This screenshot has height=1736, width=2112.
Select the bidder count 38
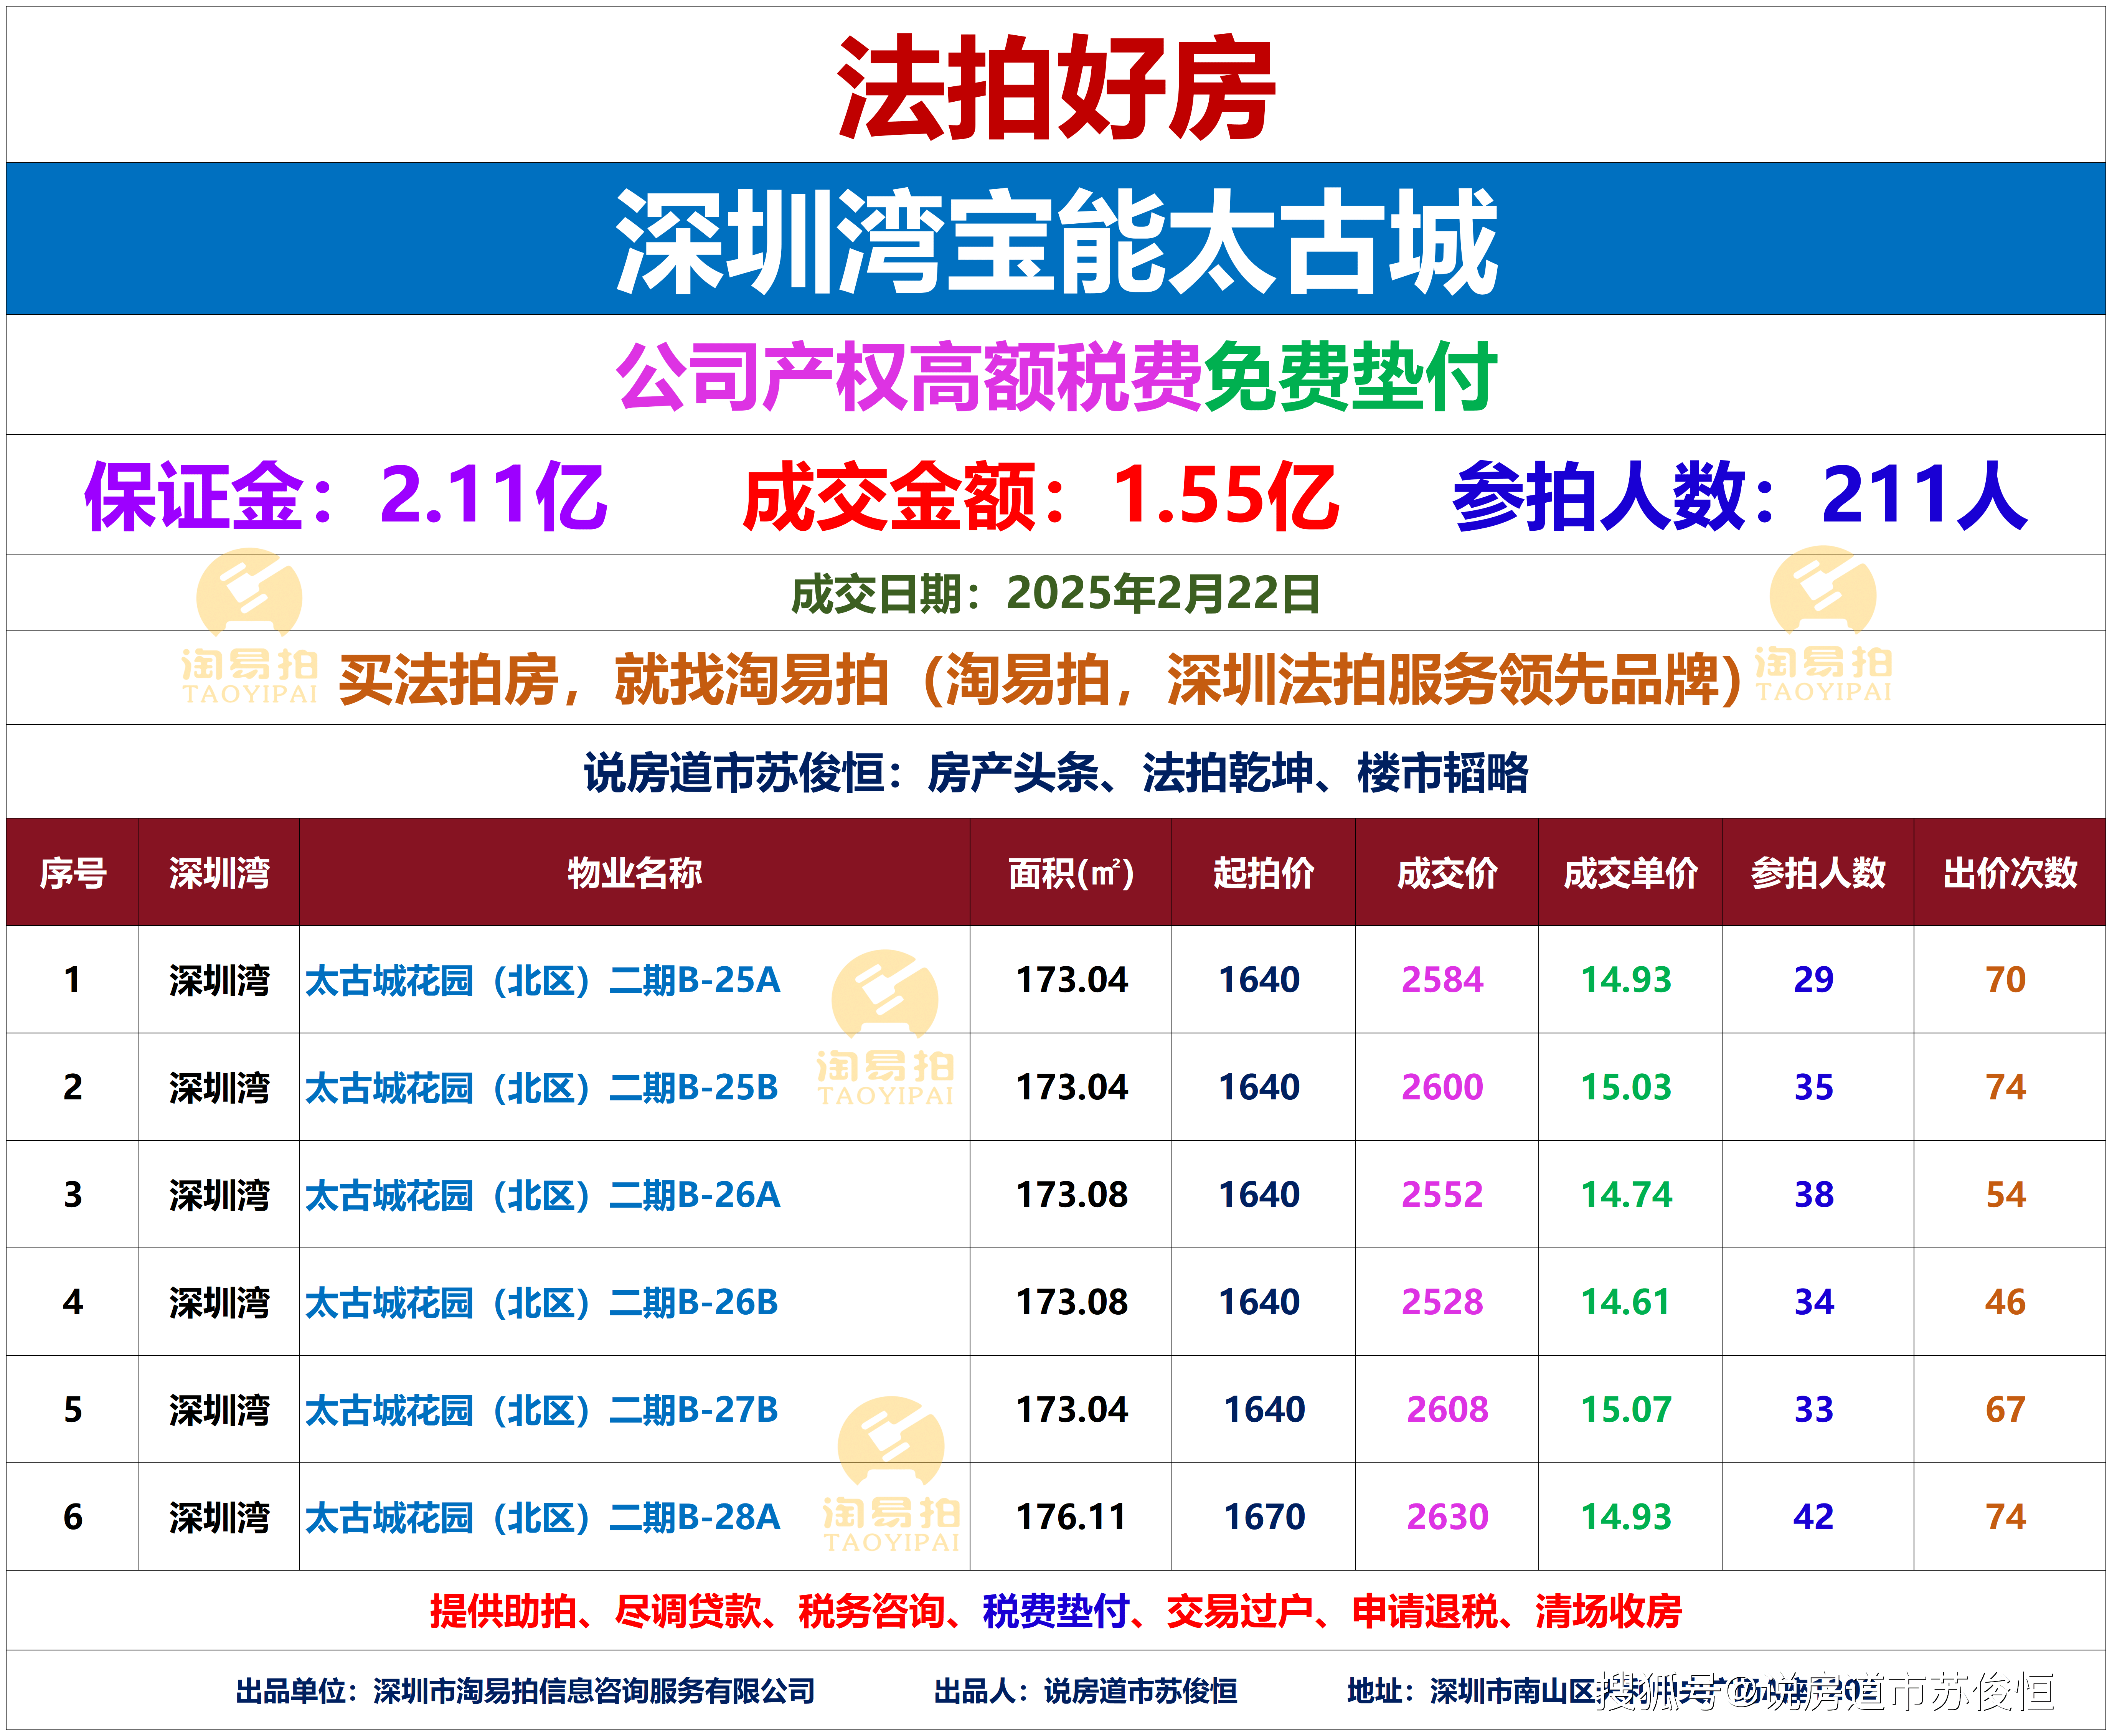1814,1195
